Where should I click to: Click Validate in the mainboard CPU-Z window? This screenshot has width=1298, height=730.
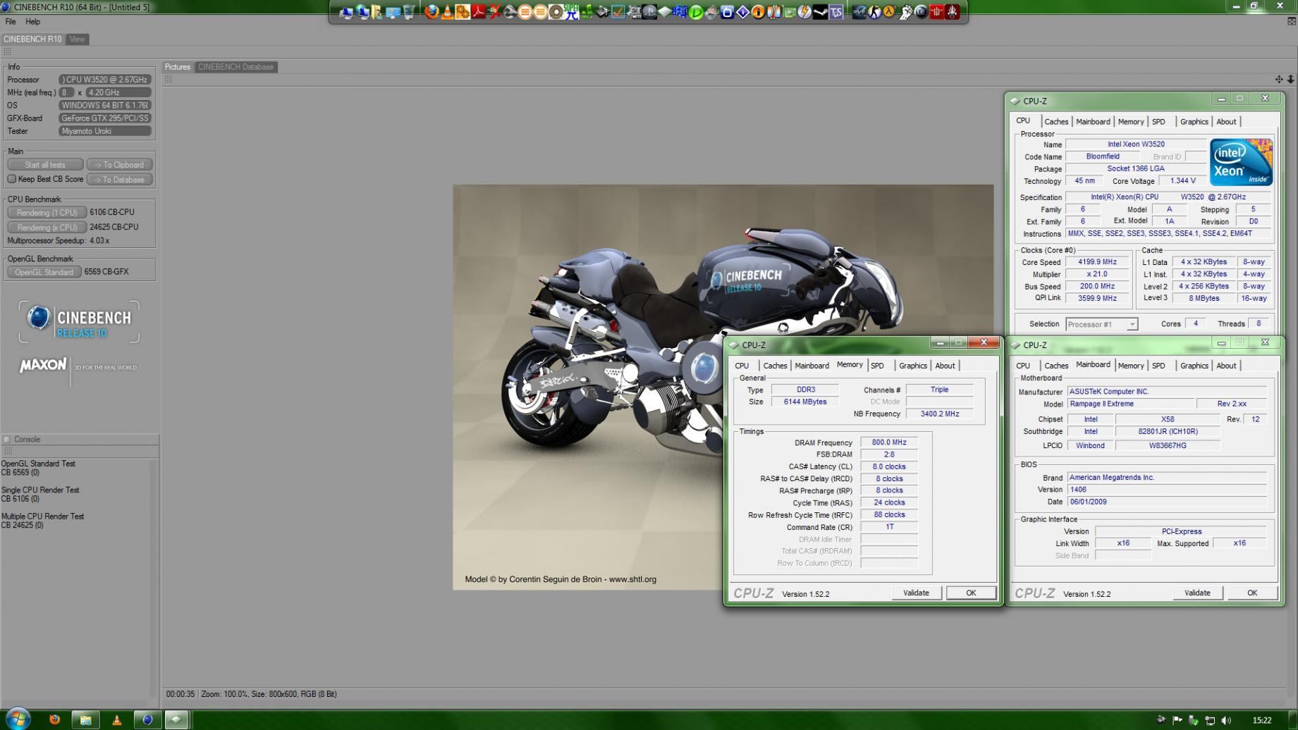(1196, 593)
